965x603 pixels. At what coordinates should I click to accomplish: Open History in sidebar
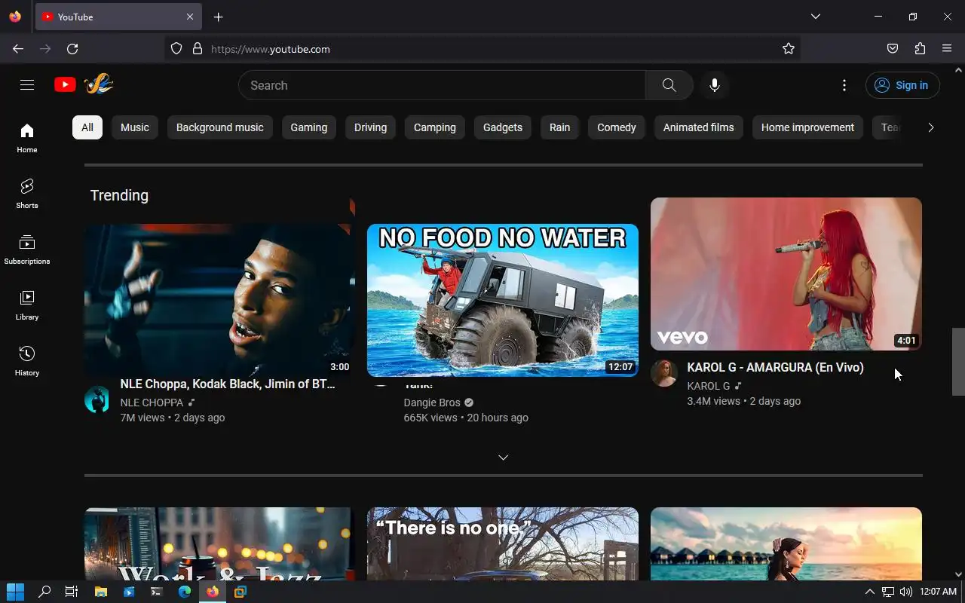pos(27,361)
